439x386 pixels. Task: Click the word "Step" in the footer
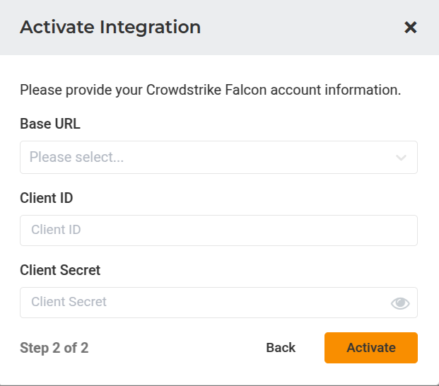[x=35, y=348]
